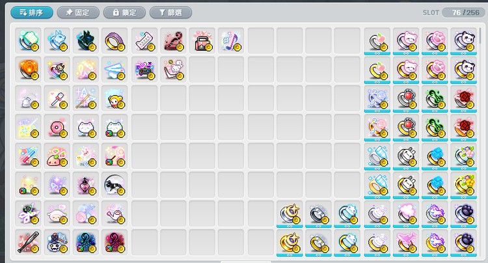Pick the watering can item
The image size is (488, 263).
tap(115, 214)
